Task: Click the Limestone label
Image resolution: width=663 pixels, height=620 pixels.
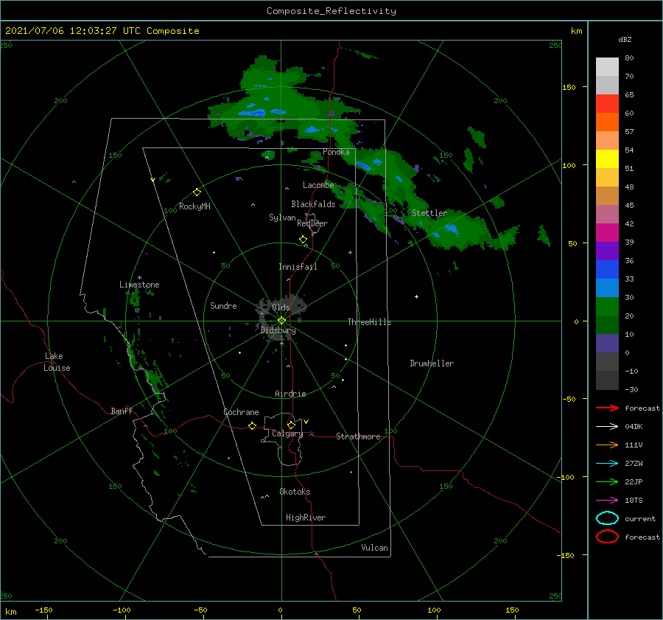Action: point(139,285)
